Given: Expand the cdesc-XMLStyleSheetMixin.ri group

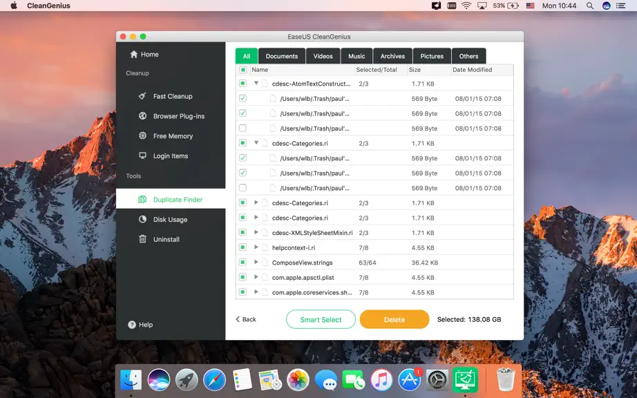Looking at the screenshot, I should pos(256,232).
